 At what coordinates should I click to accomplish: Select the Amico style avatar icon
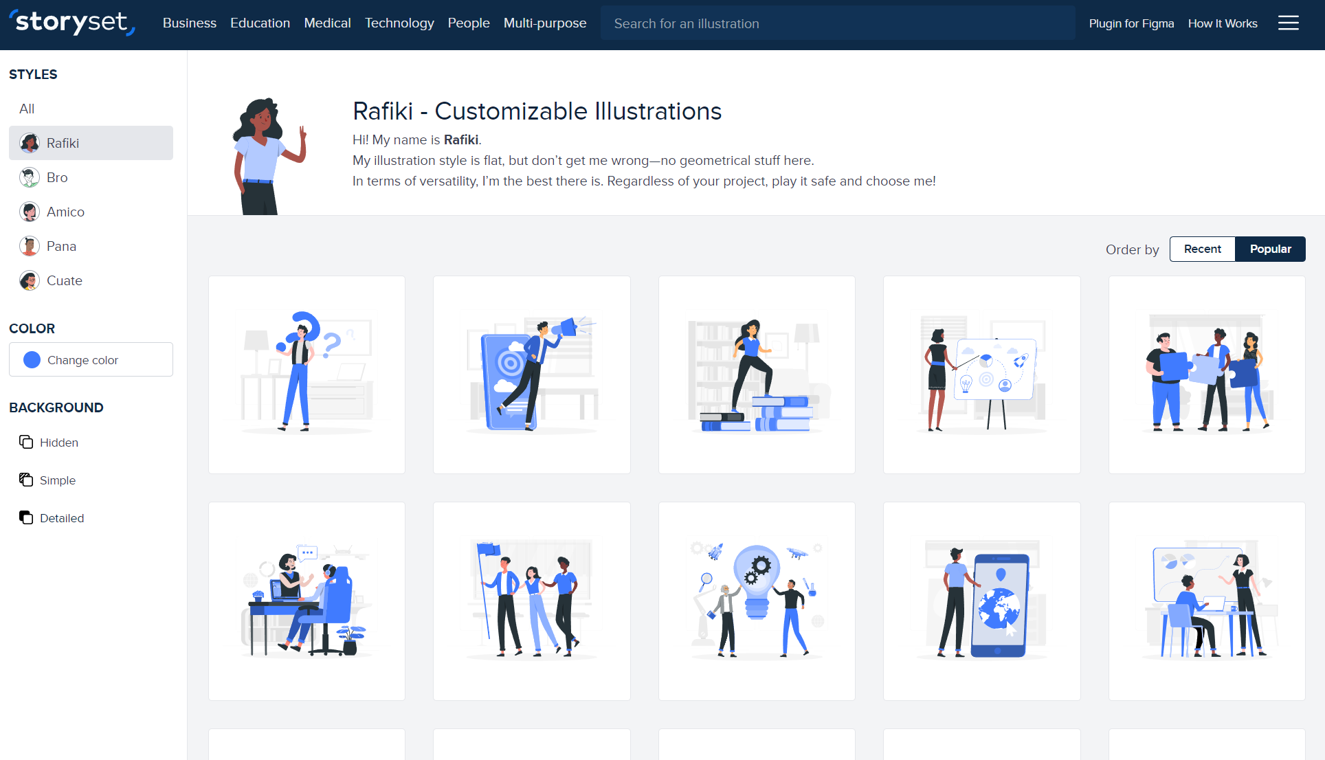[30, 212]
